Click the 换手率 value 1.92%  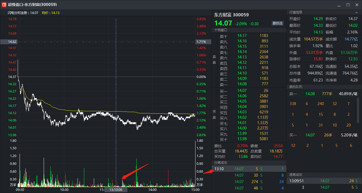tap(318, 46)
